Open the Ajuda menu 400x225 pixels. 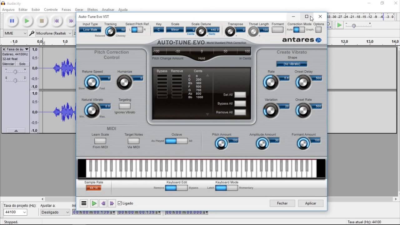pyautogui.click(x=123, y=10)
